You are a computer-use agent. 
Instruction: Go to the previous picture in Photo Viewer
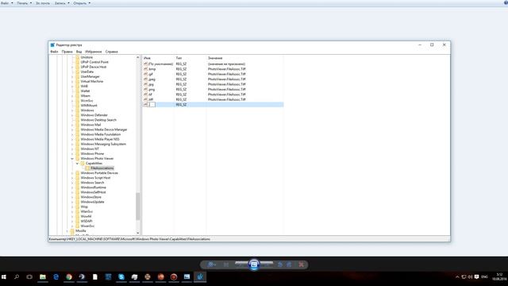pos(241,265)
